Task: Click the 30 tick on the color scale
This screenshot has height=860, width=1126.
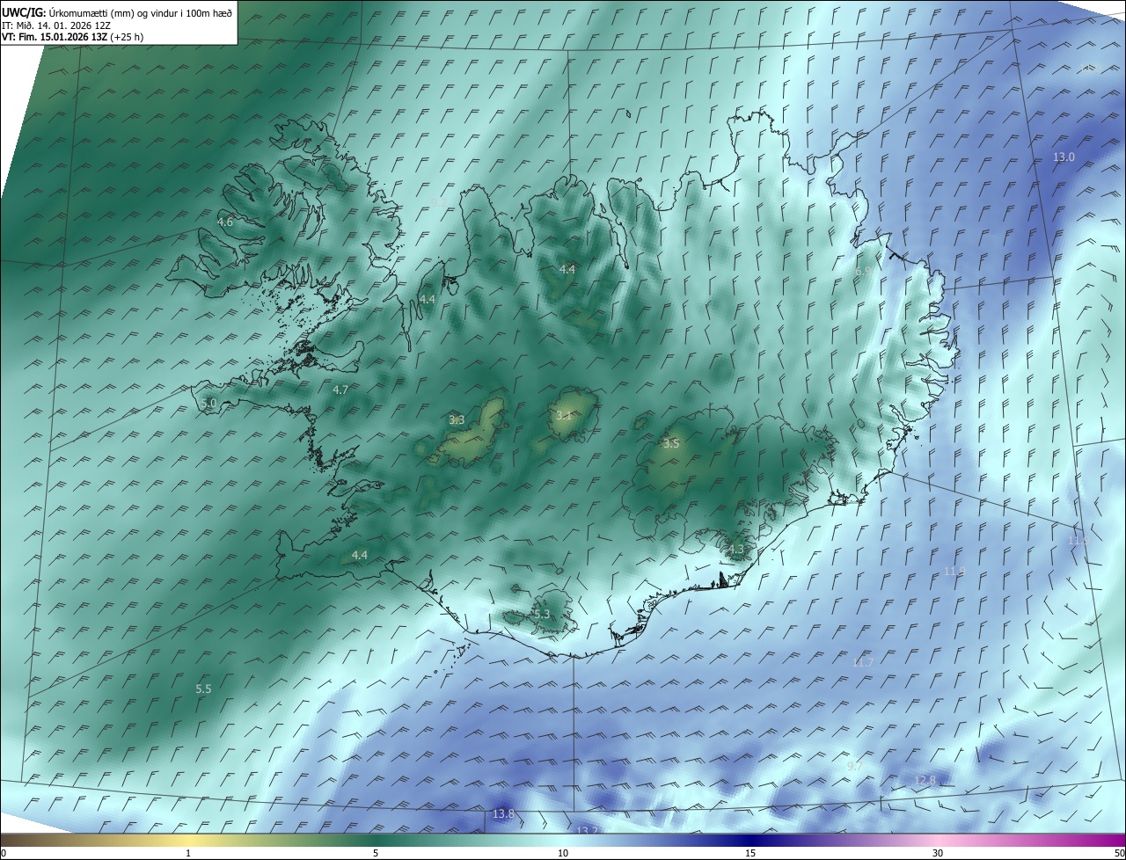Action: (x=938, y=853)
